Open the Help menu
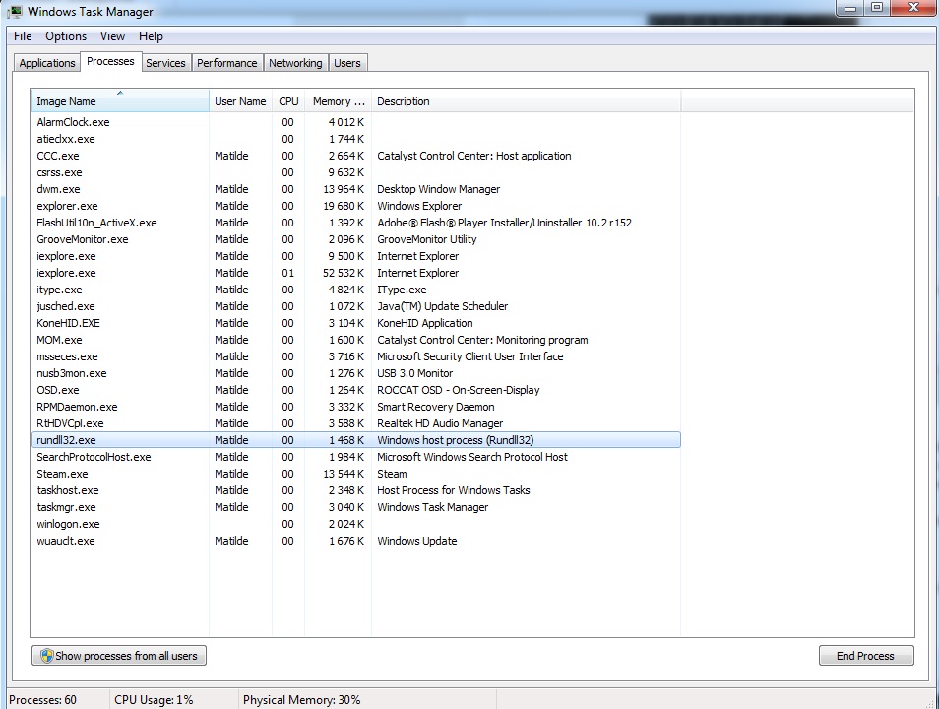939x709 pixels. (151, 36)
